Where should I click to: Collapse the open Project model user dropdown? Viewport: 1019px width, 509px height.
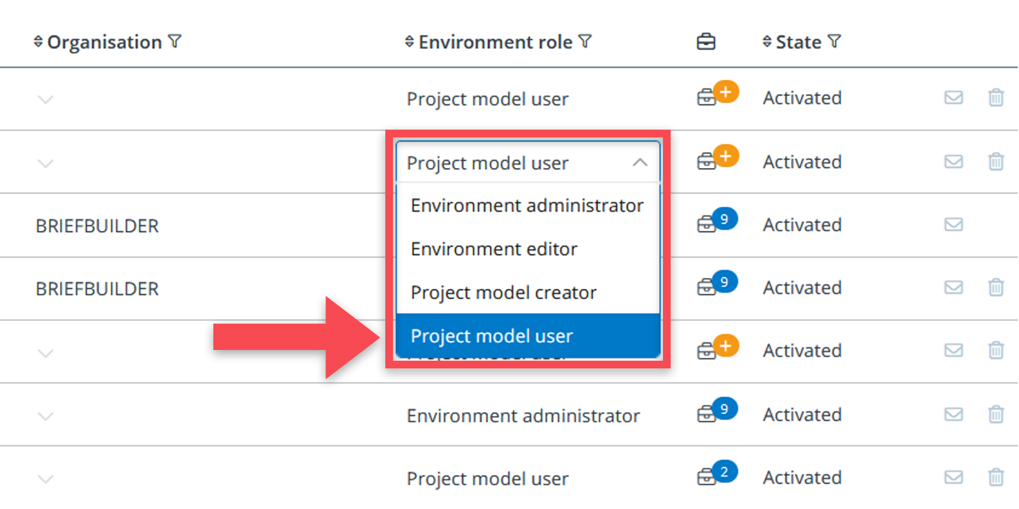pyautogui.click(x=640, y=163)
